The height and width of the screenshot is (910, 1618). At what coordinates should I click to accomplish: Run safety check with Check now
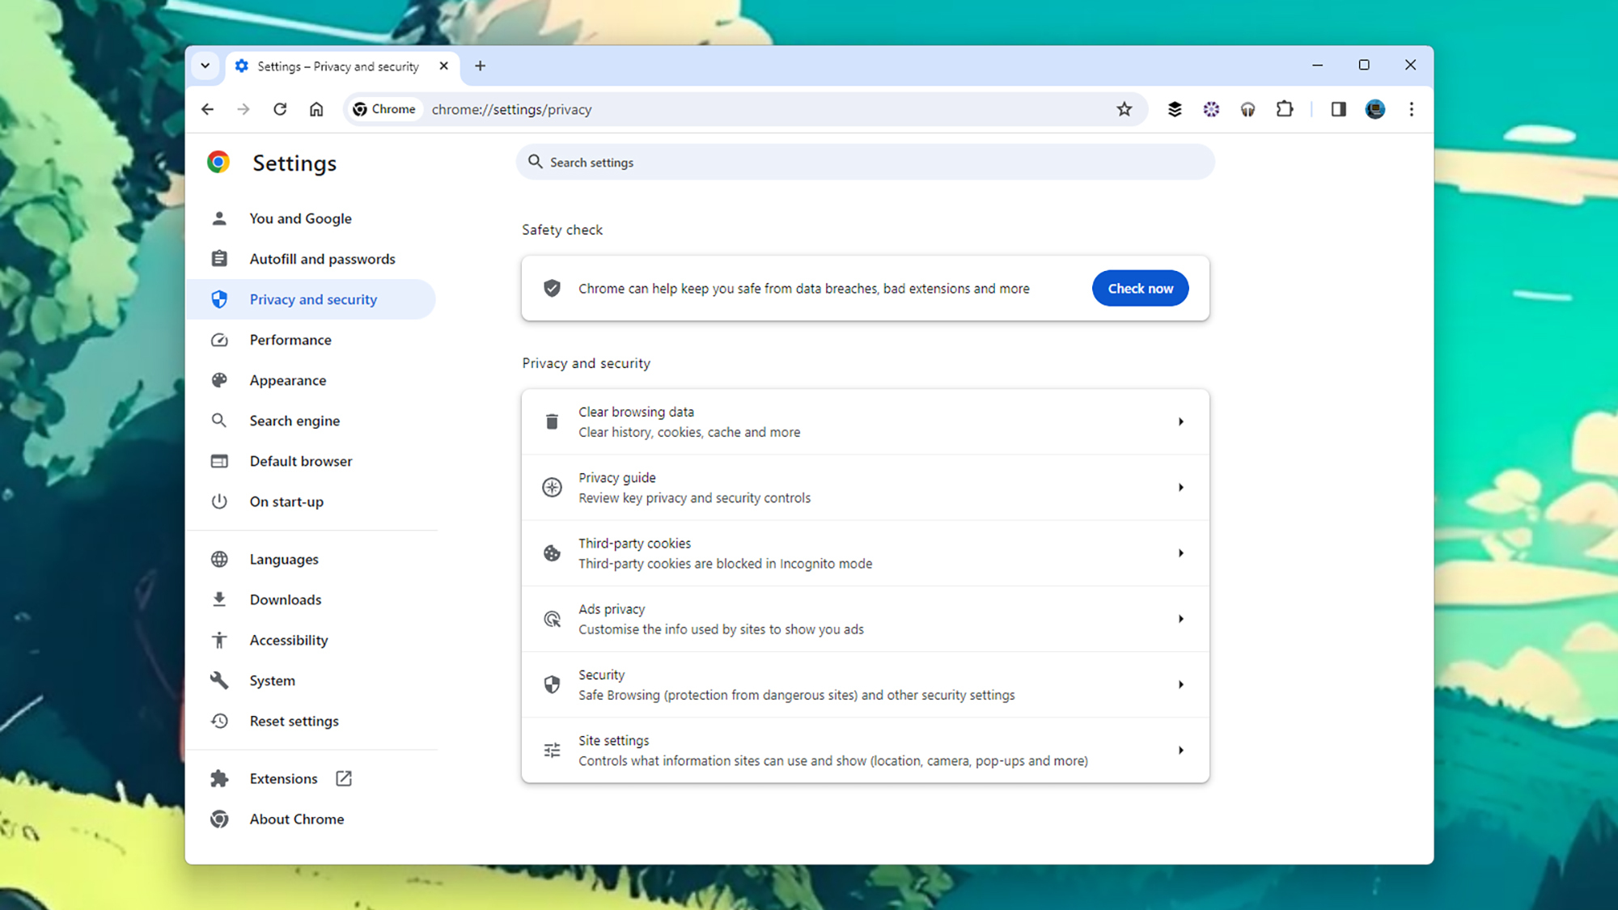pos(1140,289)
